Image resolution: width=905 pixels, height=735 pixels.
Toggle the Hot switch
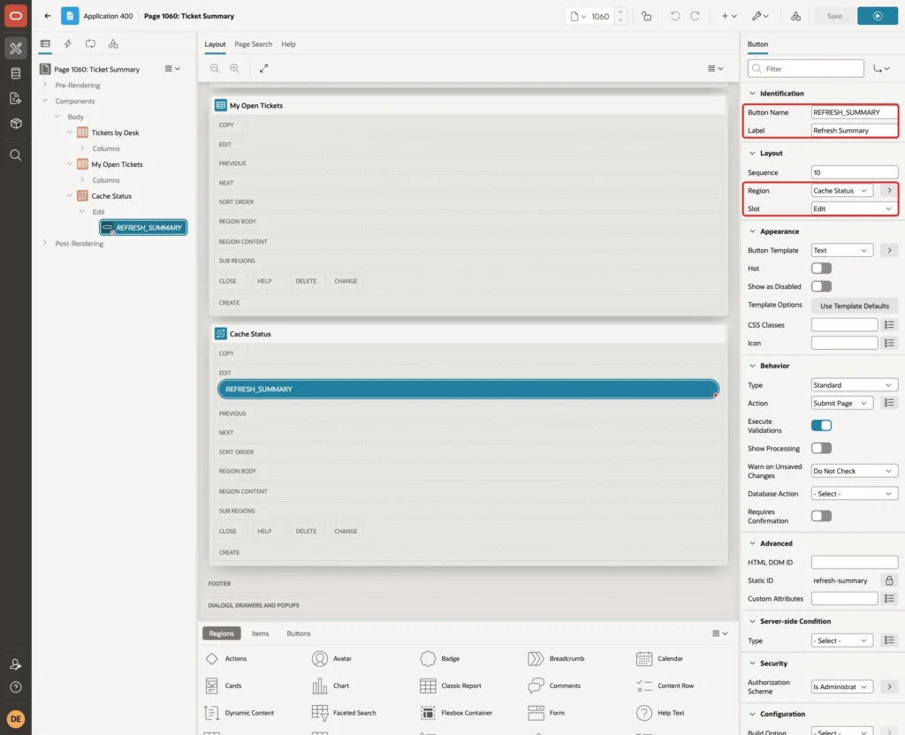click(x=821, y=269)
